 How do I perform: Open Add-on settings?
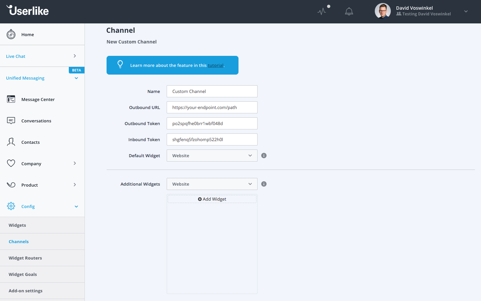click(x=42, y=291)
